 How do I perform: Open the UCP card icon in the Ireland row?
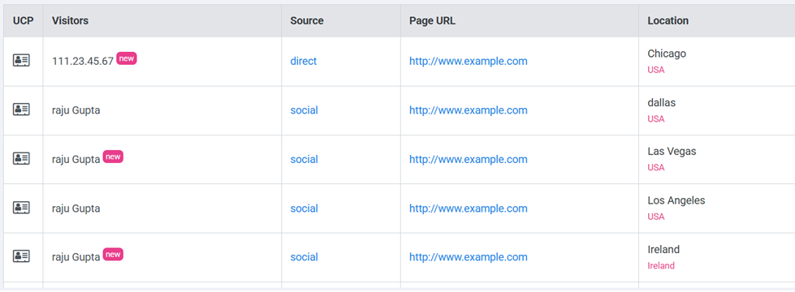(21, 256)
